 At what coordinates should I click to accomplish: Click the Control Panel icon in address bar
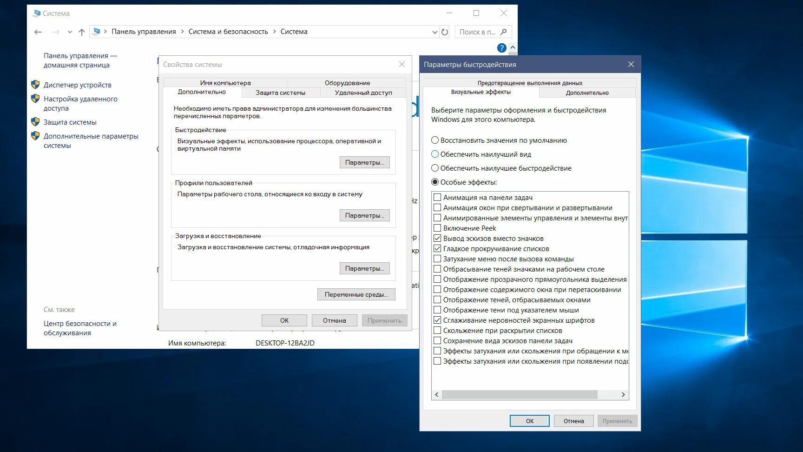(x=97, y=32)
